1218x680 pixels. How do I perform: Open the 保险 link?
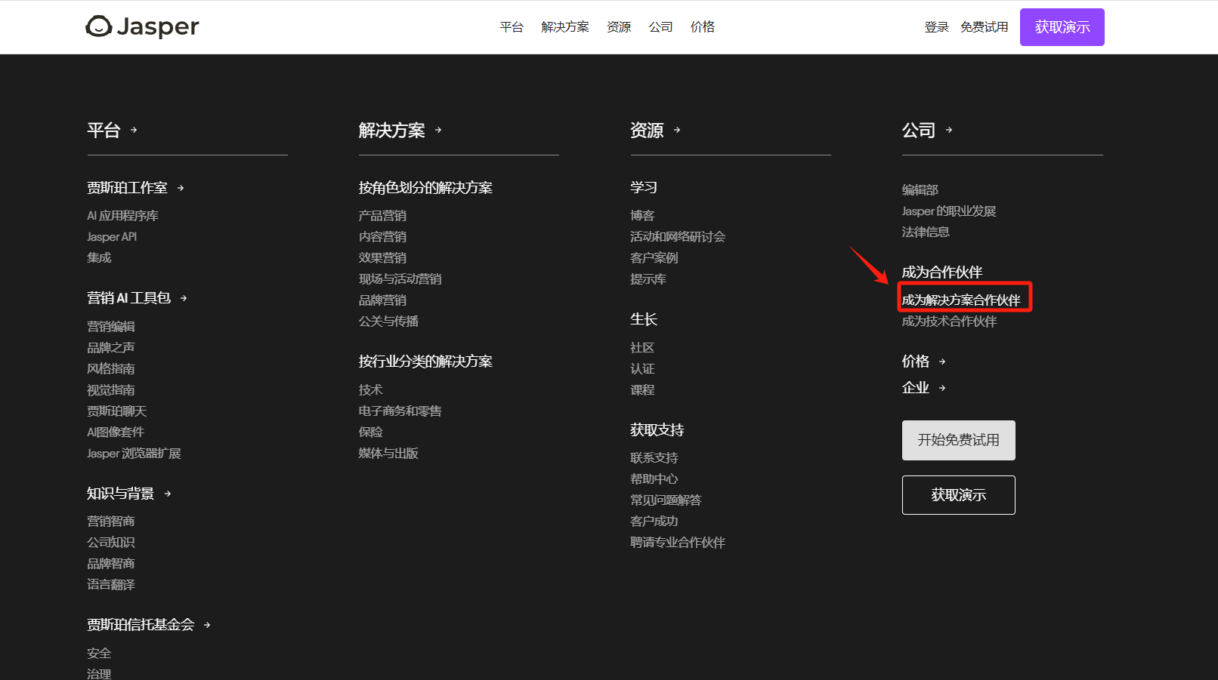click(371, 432)
